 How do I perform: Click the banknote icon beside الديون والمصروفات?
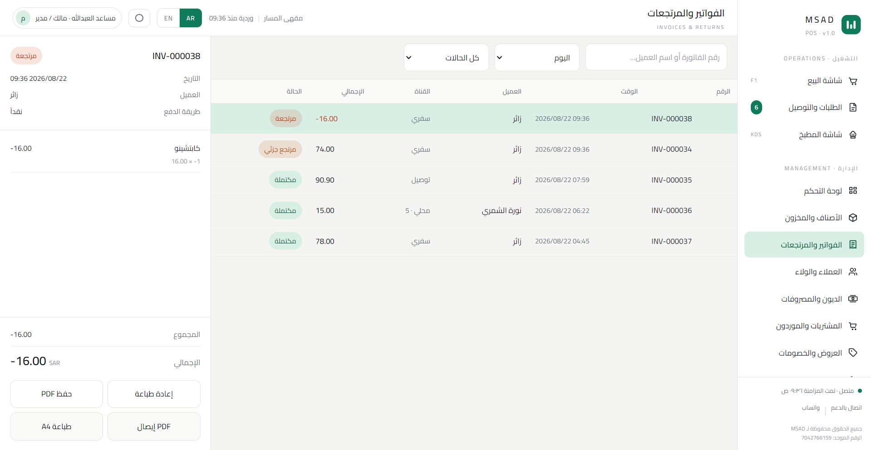[853, 299]
